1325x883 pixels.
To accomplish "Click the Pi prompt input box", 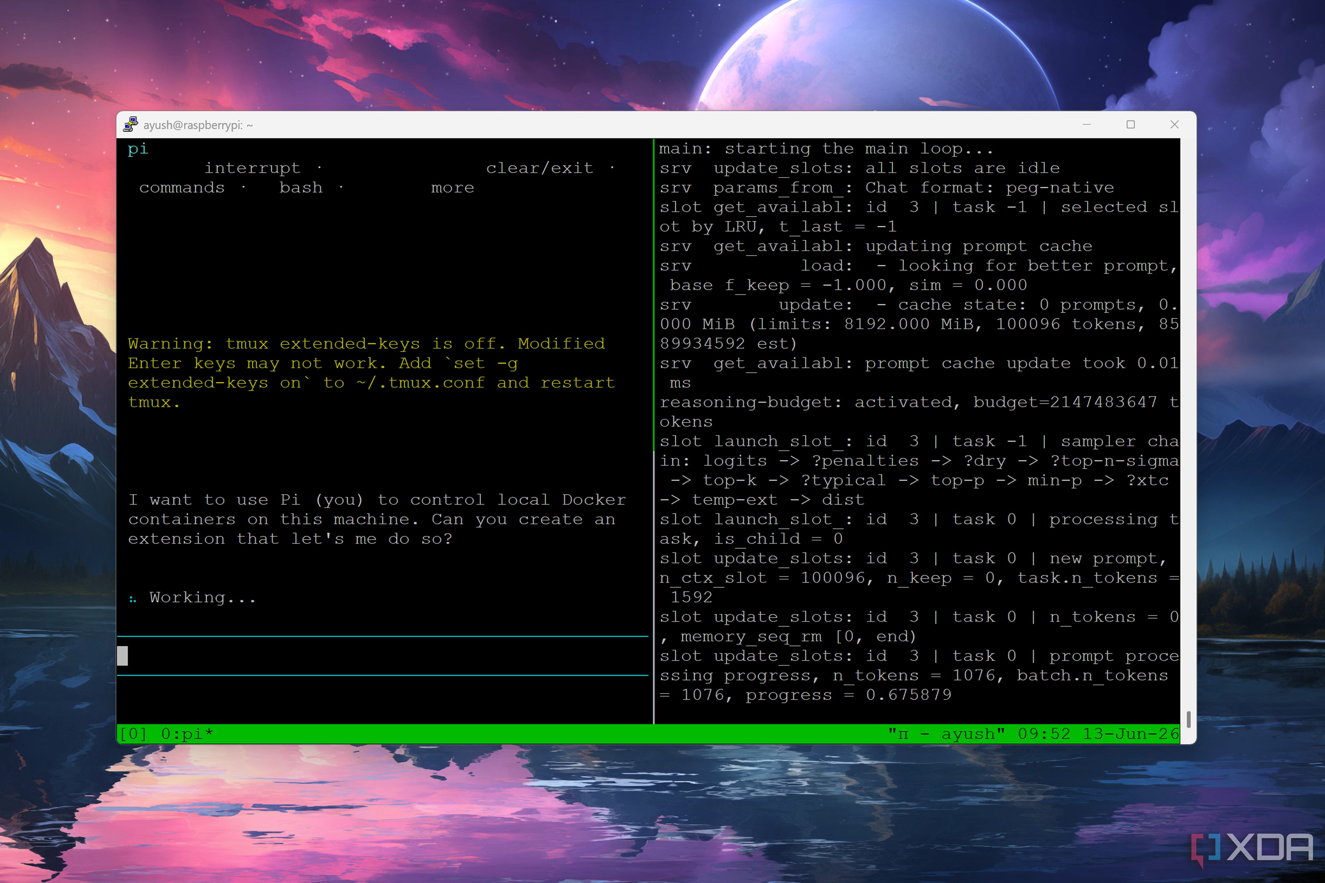I will (x=383, y=656).
